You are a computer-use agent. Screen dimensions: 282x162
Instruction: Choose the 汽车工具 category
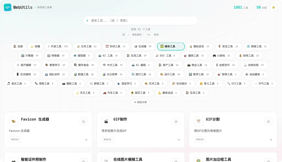[x=113, y=93]
